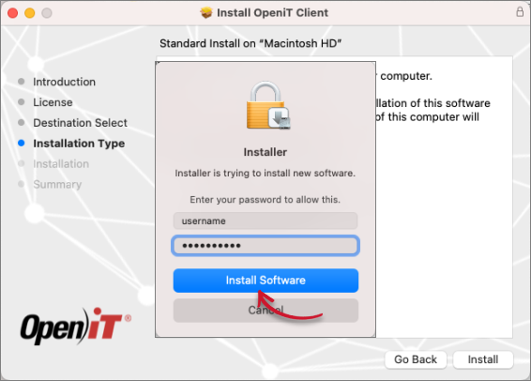Click the lock icon in the title bar
This screenshot has height=381, width=531.
520,12
